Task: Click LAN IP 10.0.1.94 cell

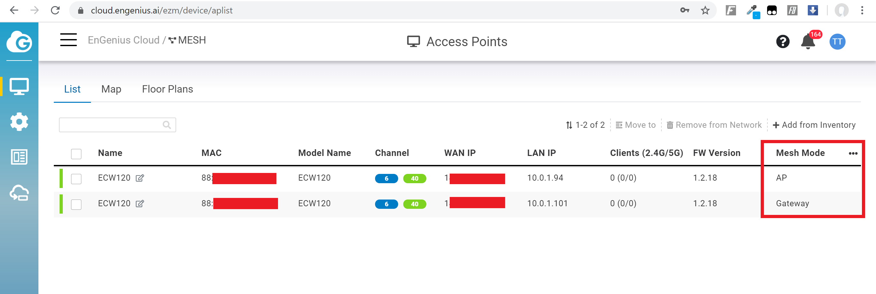Action: pos(545,178)
